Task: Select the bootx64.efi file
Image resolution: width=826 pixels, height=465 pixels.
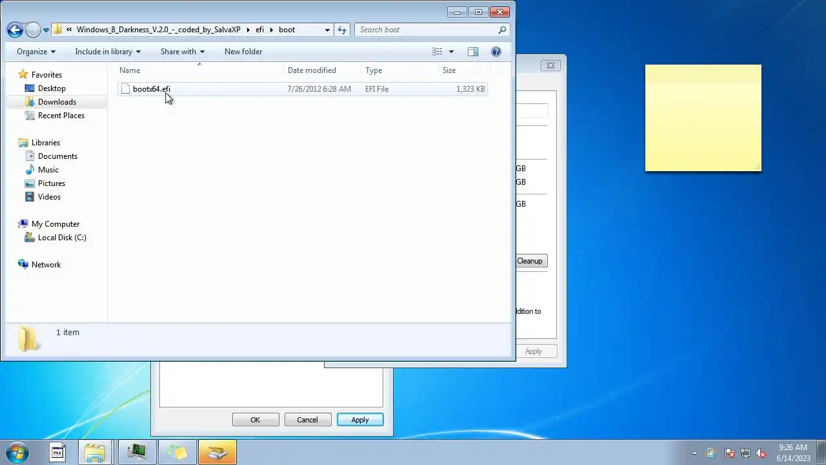Action: (x=152, y=89)
